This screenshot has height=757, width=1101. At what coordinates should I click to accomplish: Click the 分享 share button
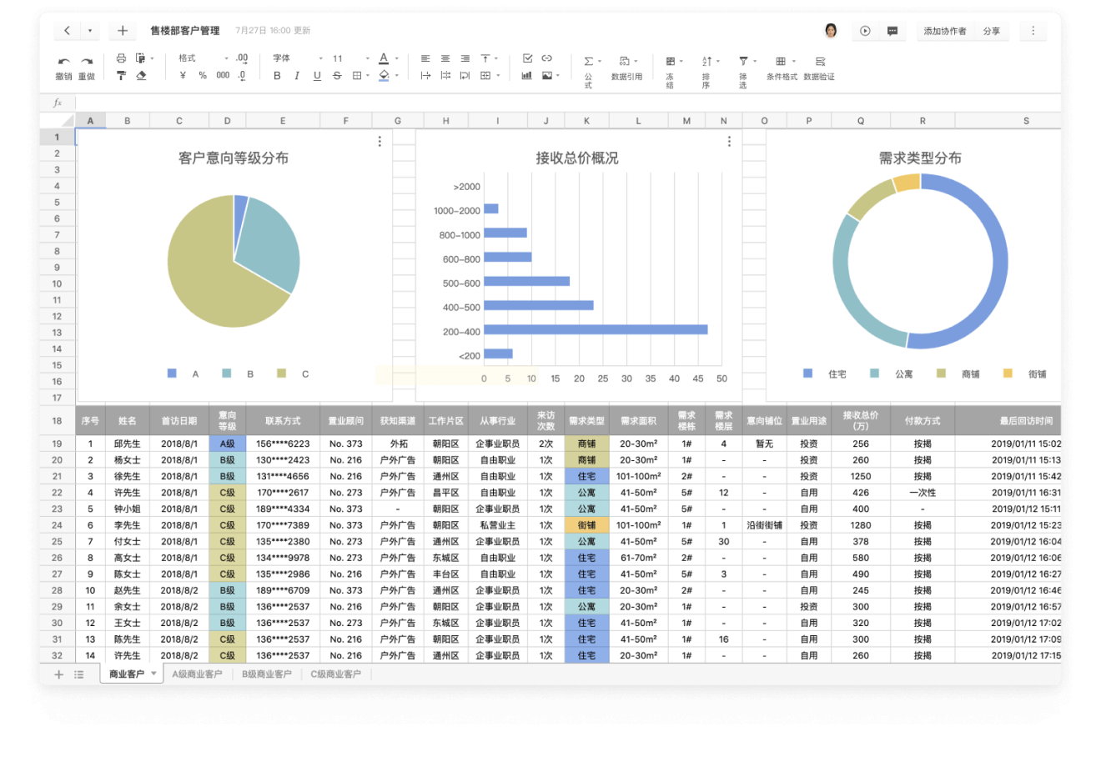pyautogui.click(x=991, y=31)
